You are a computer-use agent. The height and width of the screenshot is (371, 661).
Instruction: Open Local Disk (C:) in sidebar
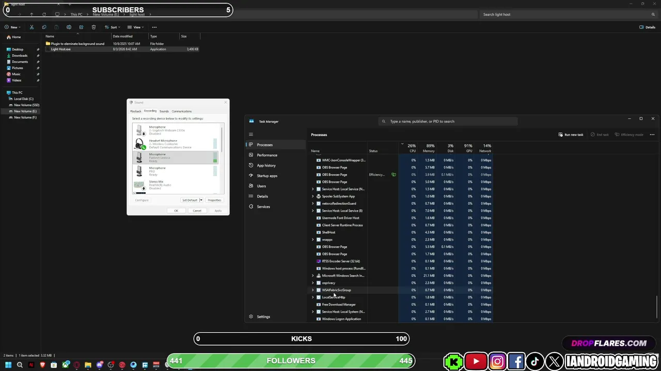point(23,99)
